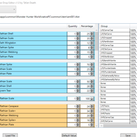Edit percentage field showing 28 for Rathian Shell
The width and height of the screenshot is (137, 137).
click(x=85, y=86)
